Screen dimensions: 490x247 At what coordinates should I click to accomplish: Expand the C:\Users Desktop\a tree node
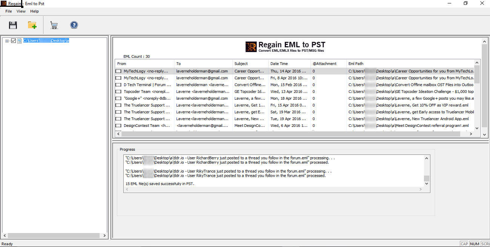point(7,41)
